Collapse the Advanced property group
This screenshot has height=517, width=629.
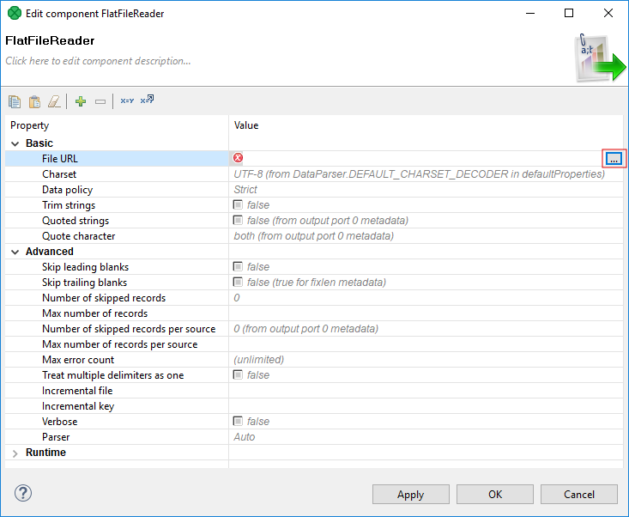(15, 252)
